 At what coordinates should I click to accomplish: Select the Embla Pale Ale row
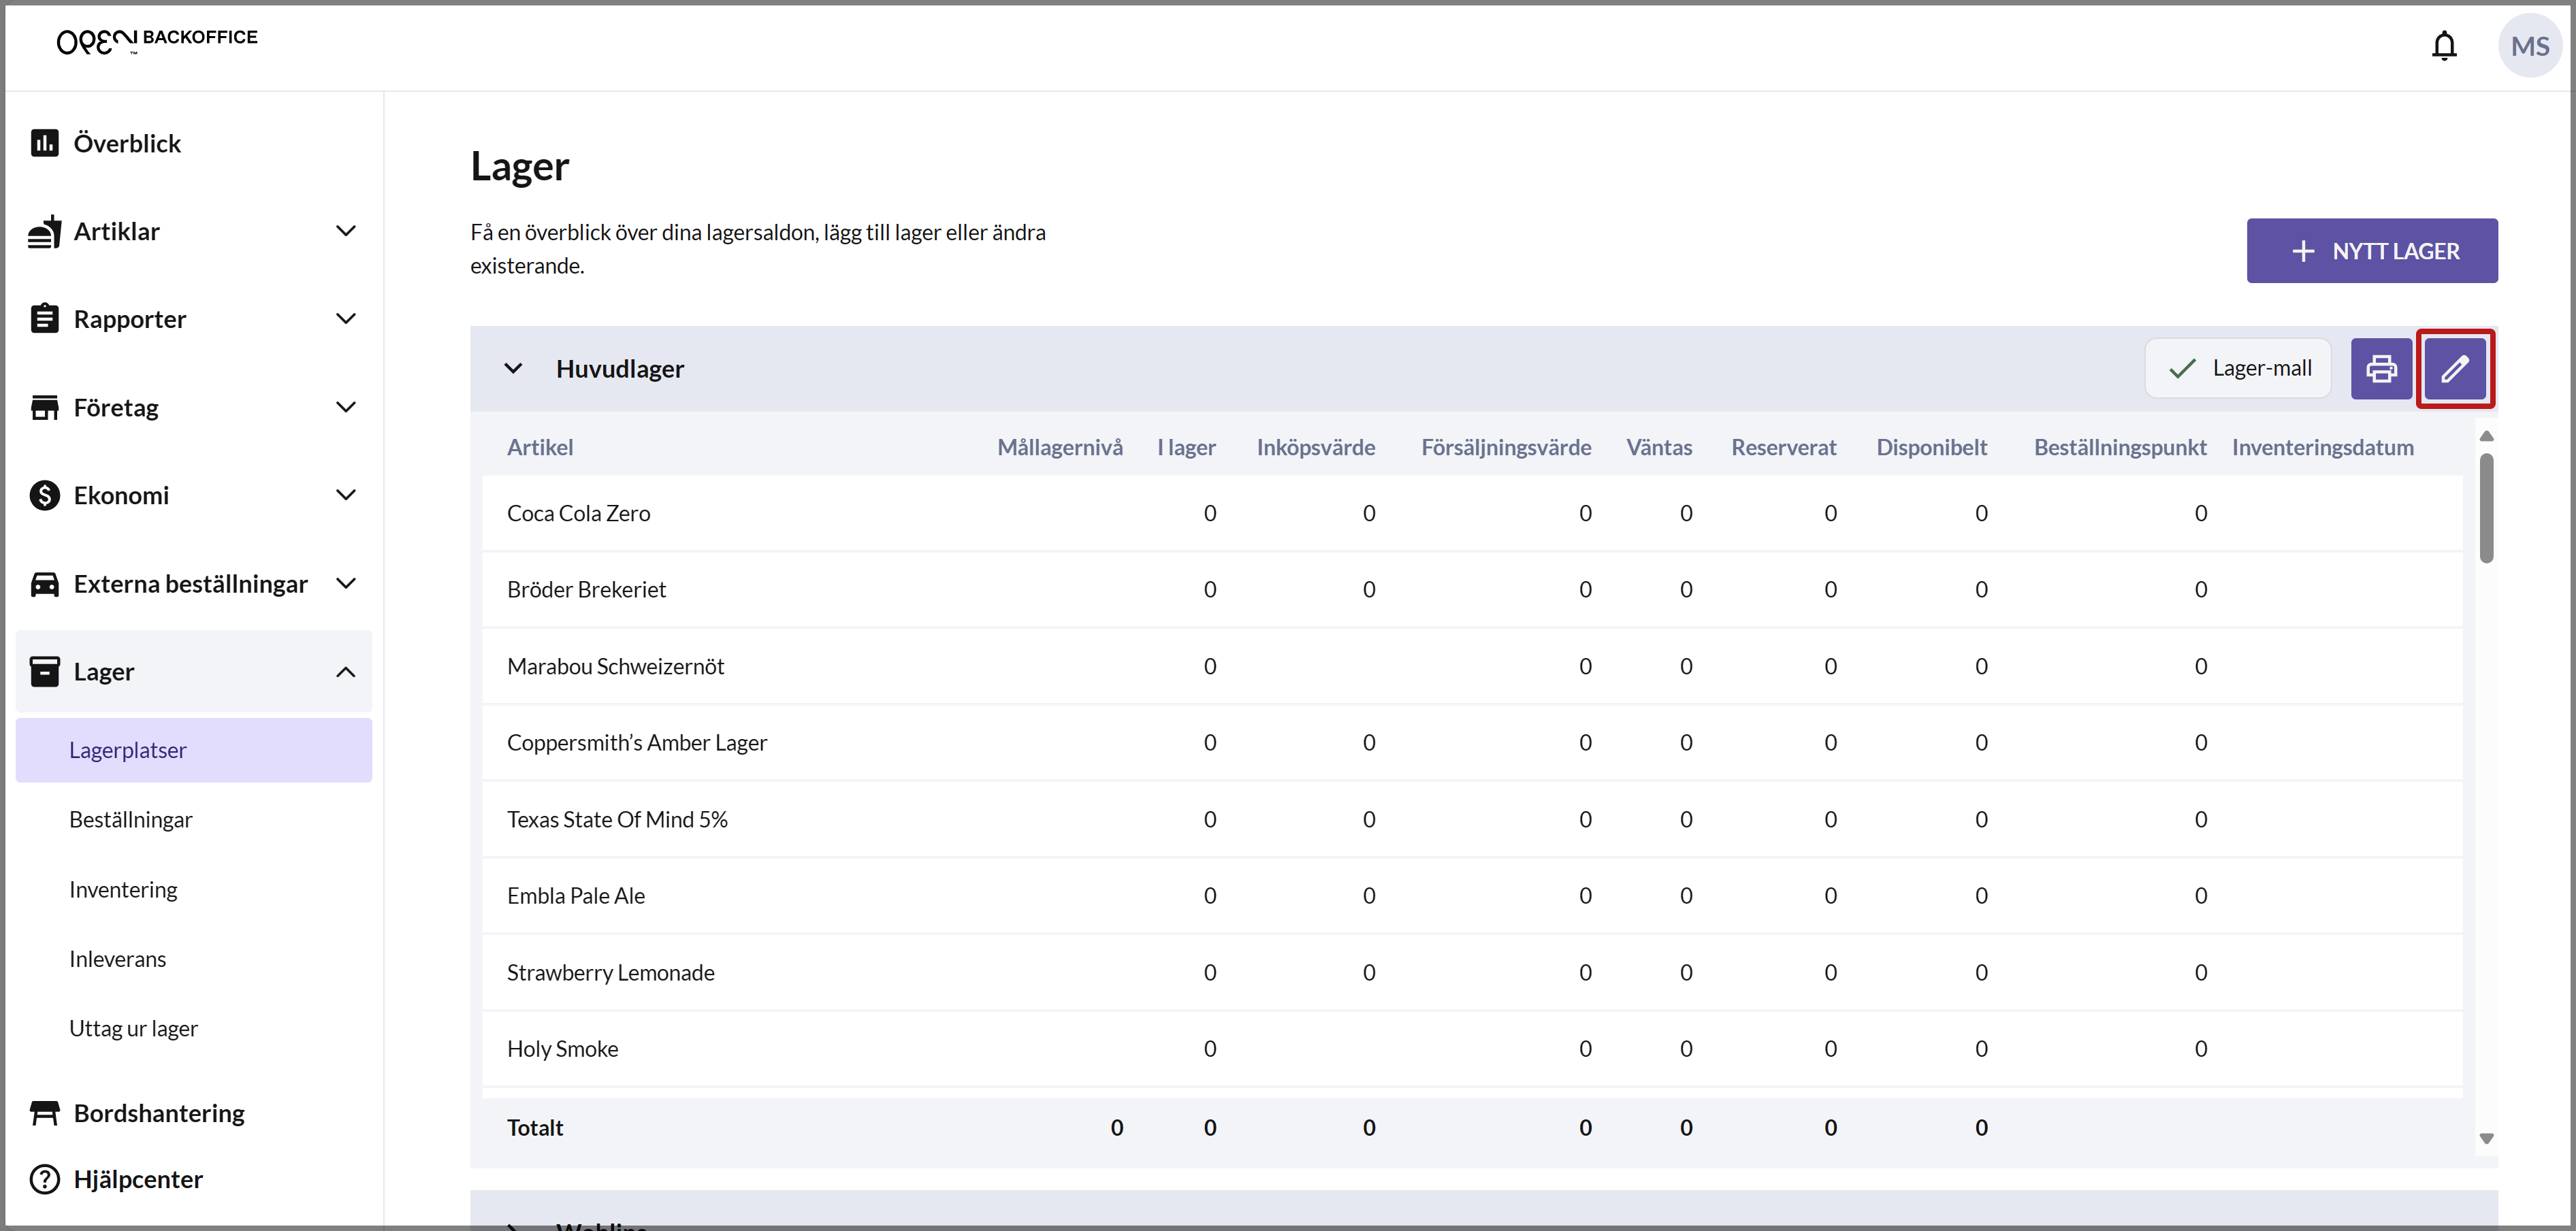click(x=1472, y=896)
